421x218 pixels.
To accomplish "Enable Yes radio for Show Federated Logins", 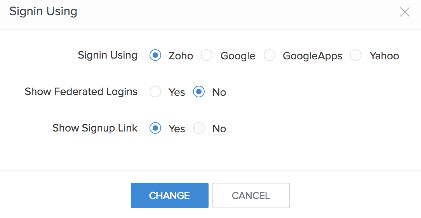I will click(x=155, y=92).
